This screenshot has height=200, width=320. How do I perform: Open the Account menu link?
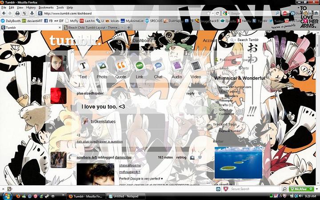pyautogui.click(x=210, y=40)
